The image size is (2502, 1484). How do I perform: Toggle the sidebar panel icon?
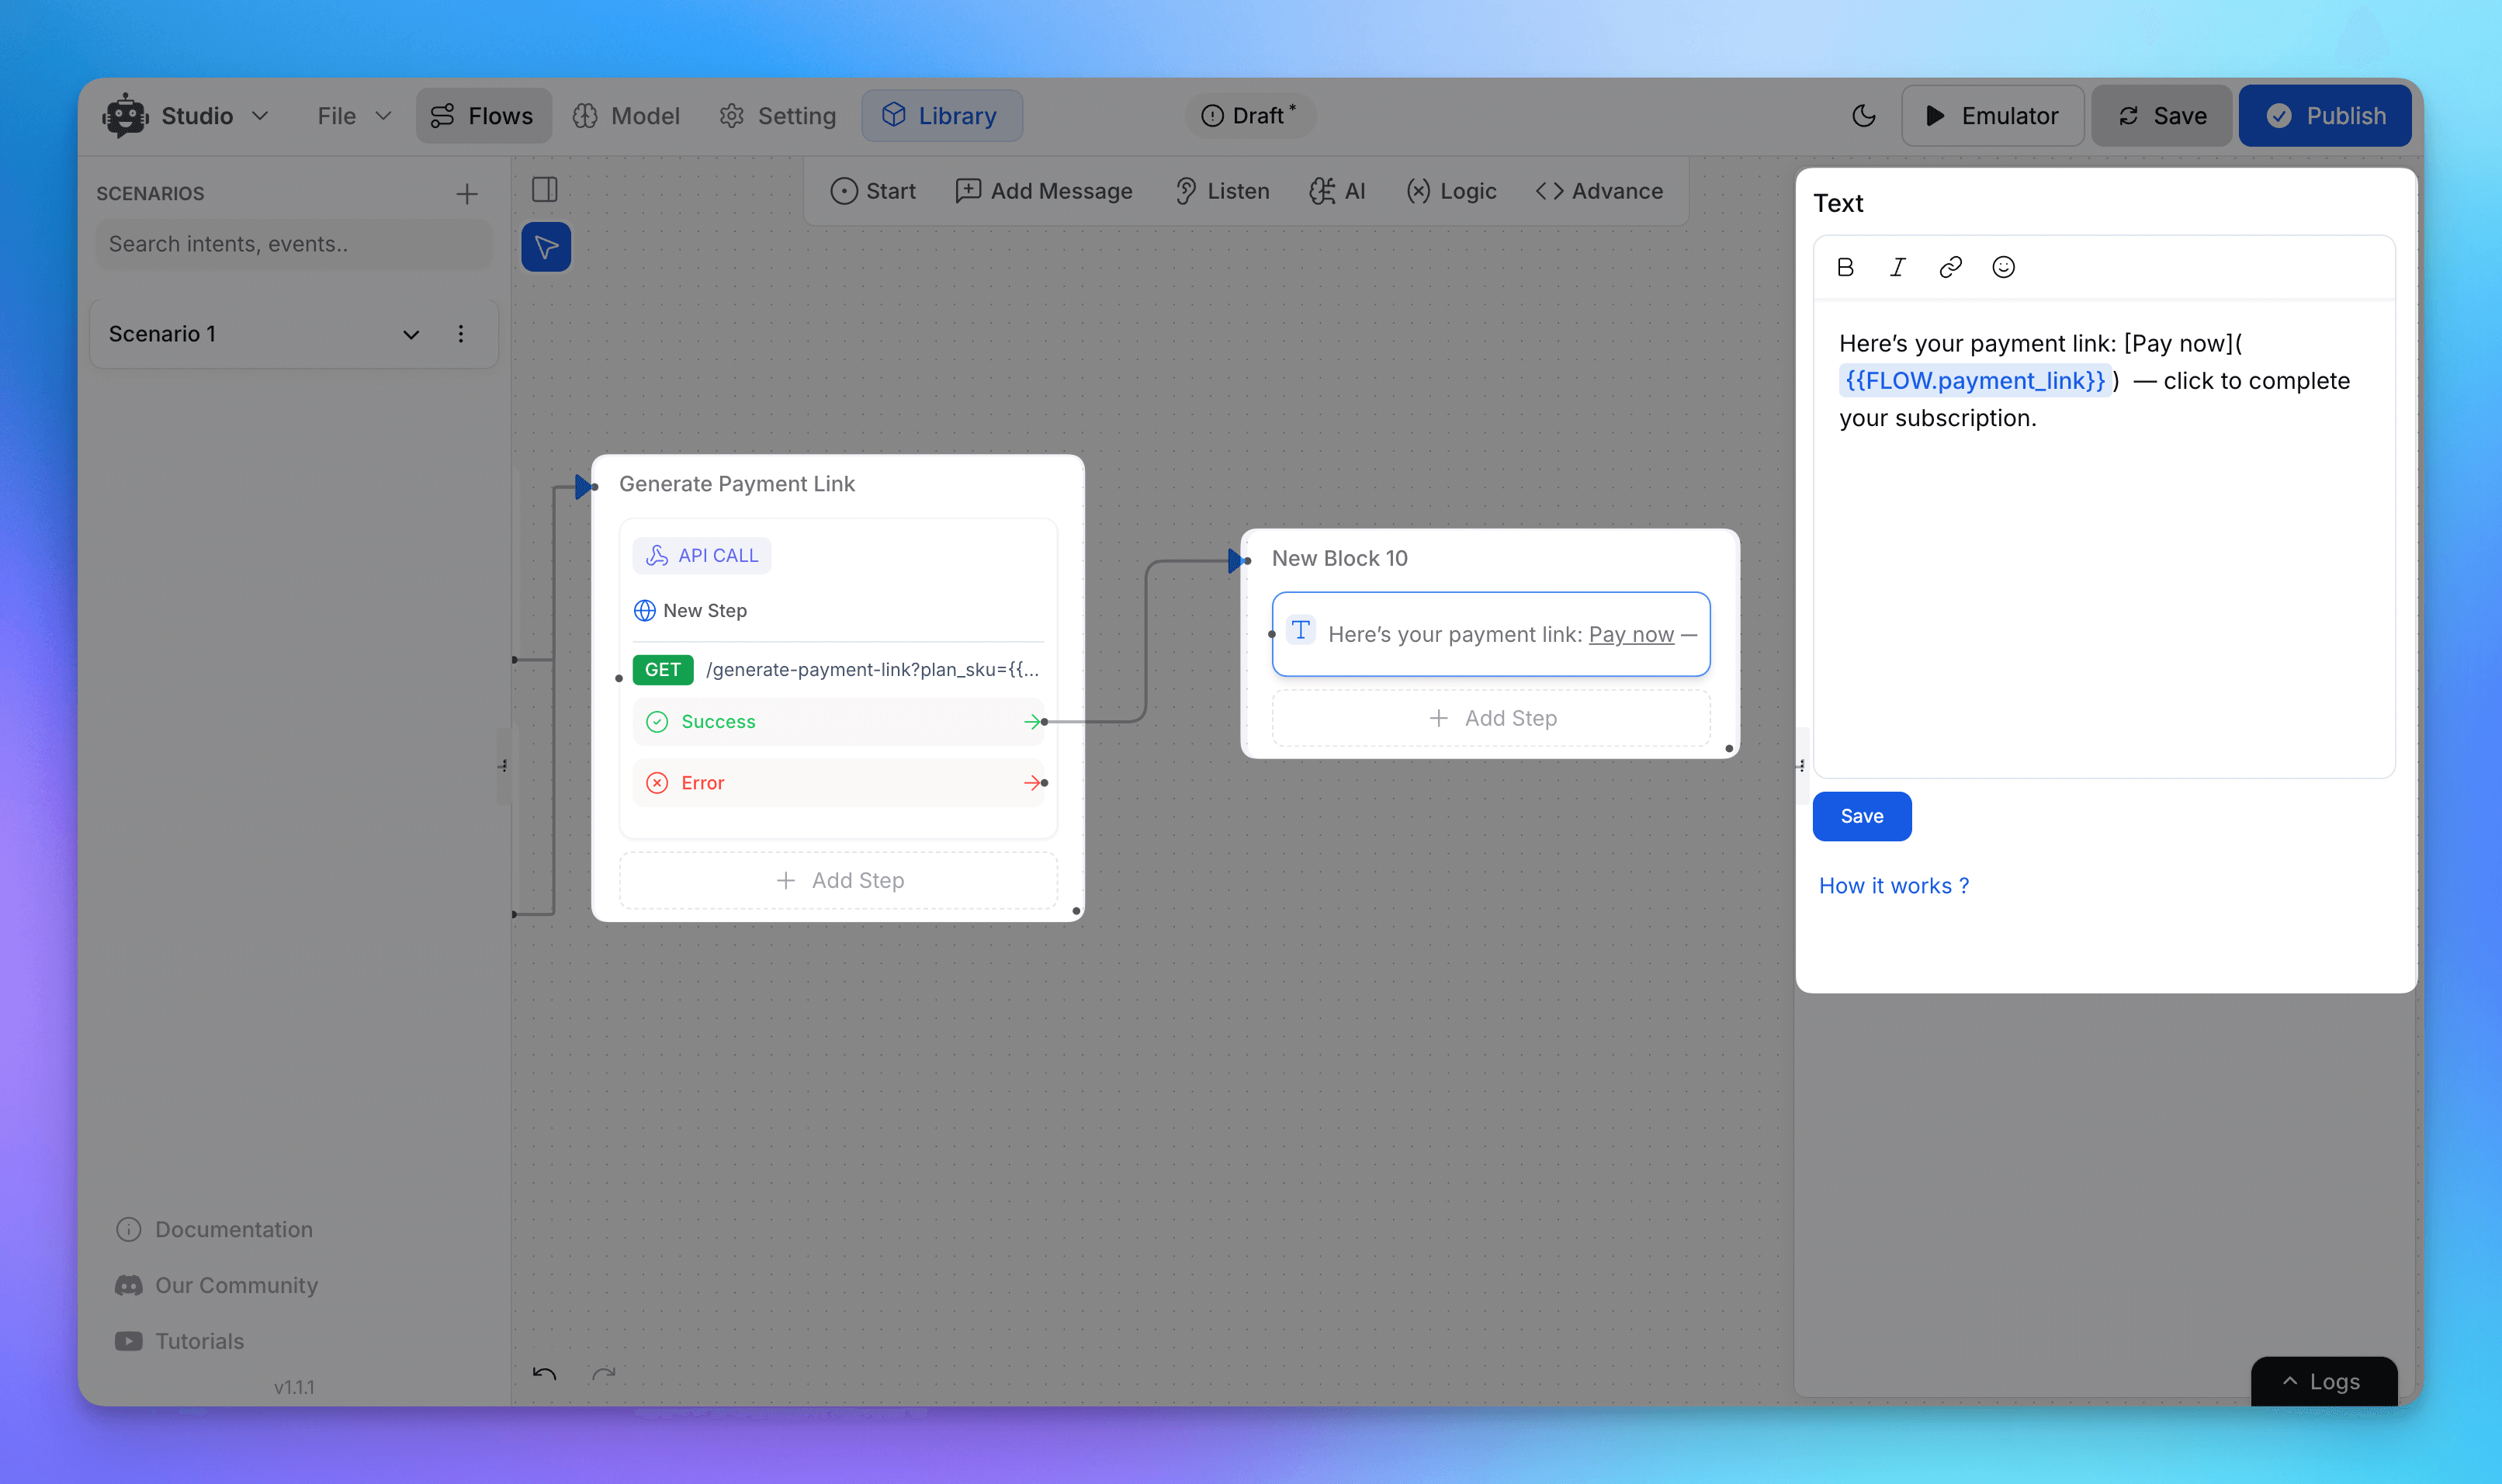545,190
